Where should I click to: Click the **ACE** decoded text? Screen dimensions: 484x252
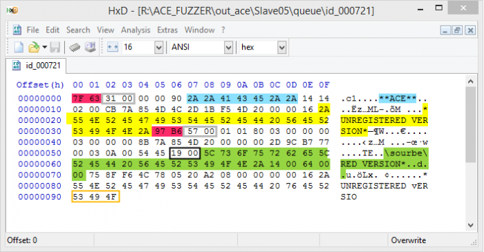coord(398,99)
